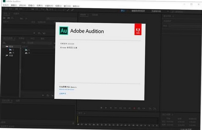Image resolution: width=202 pixels, height=130 pixels.
Task: Click the Rewind transport button
Action: (x=120, y=108)
